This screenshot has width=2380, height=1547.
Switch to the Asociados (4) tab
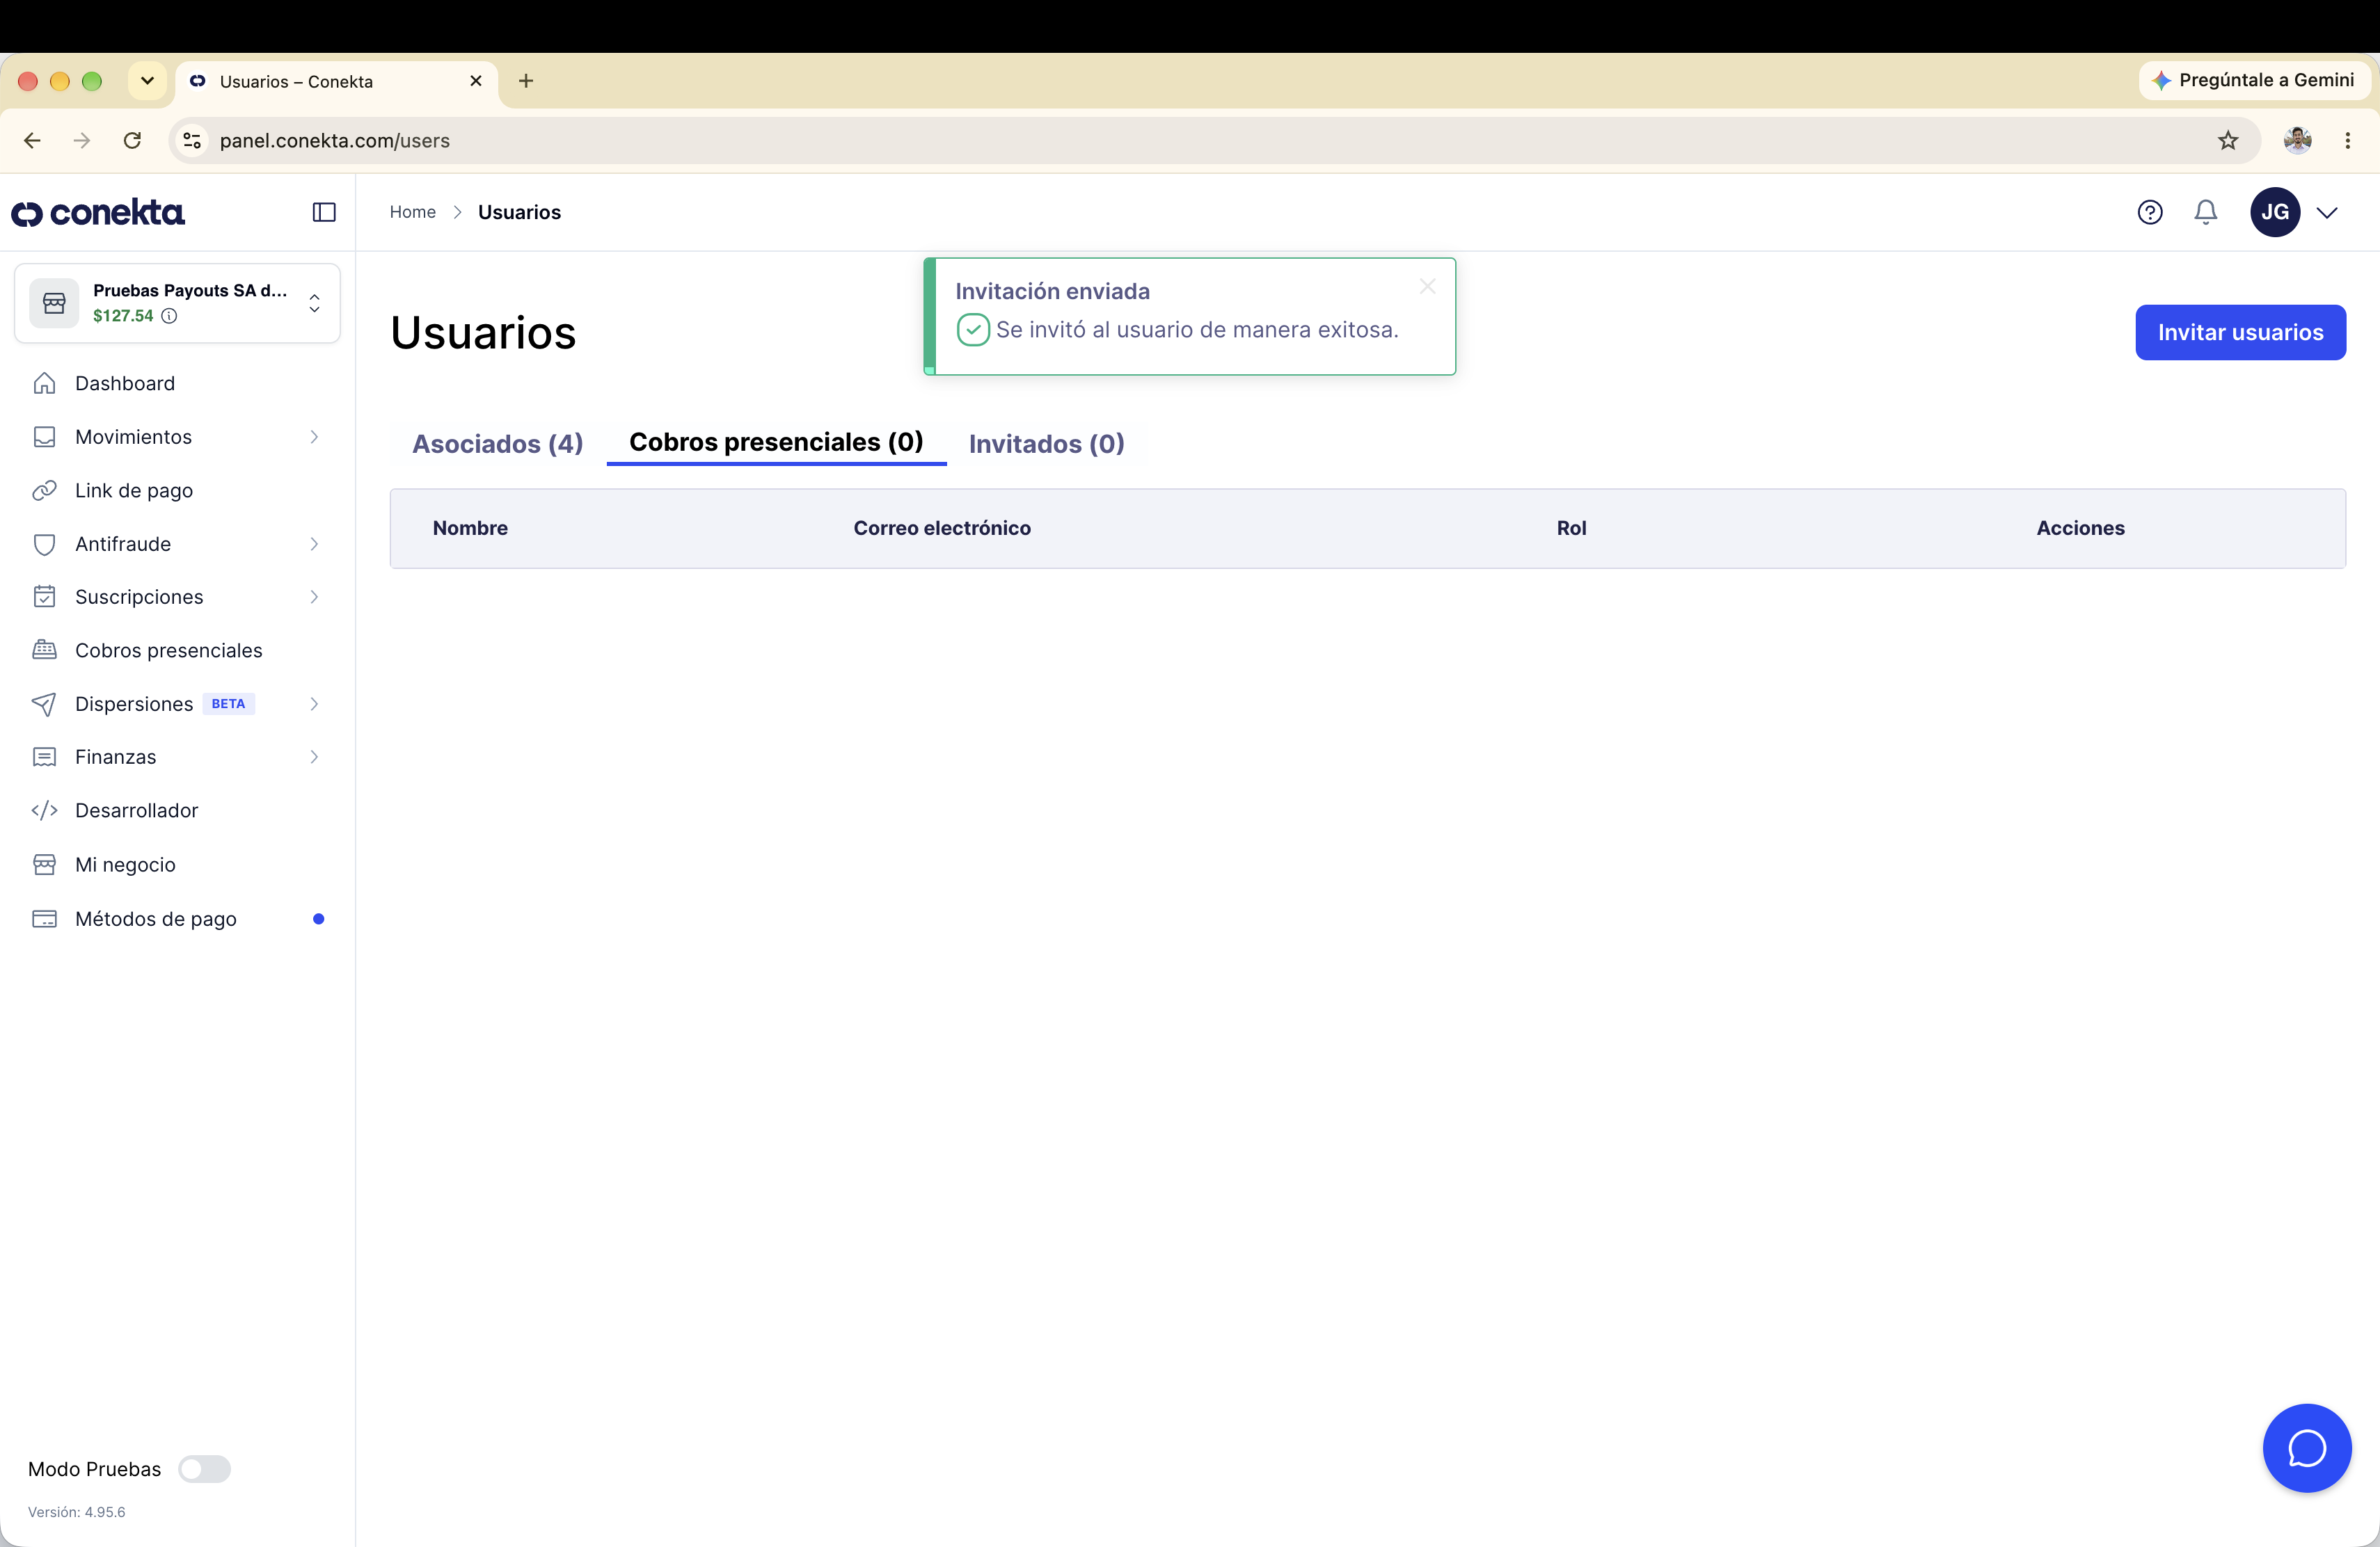[x=498, y=444]
